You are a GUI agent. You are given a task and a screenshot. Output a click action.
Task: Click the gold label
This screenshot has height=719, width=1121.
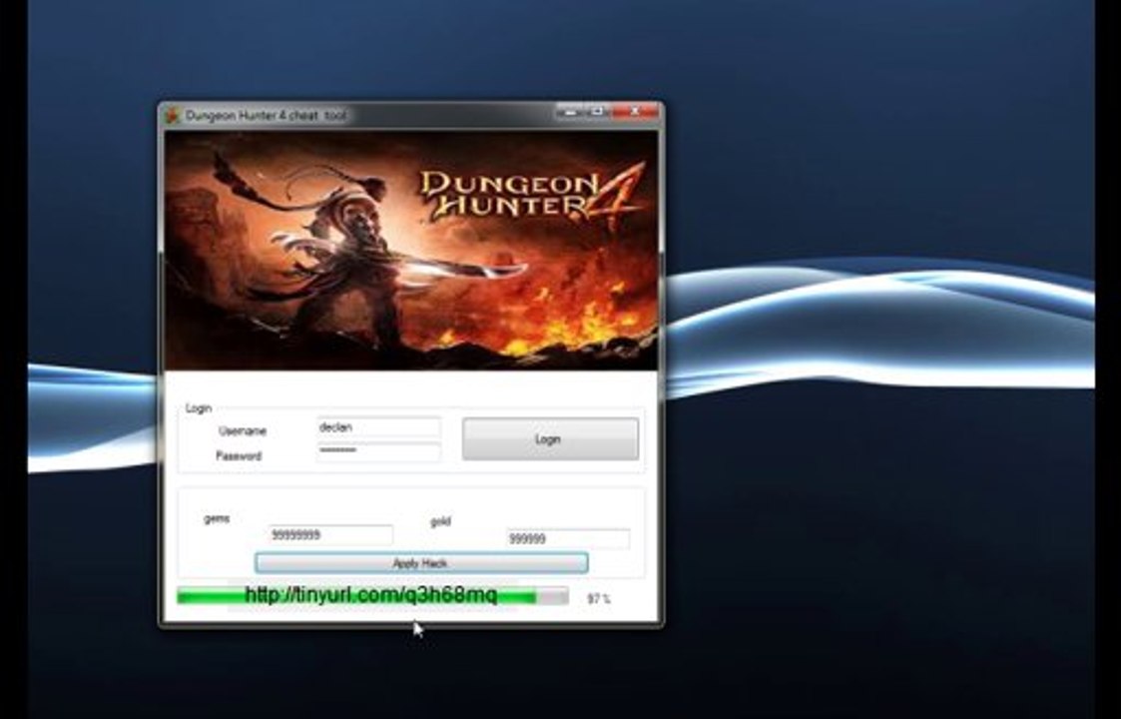click(x=440, y=521)
